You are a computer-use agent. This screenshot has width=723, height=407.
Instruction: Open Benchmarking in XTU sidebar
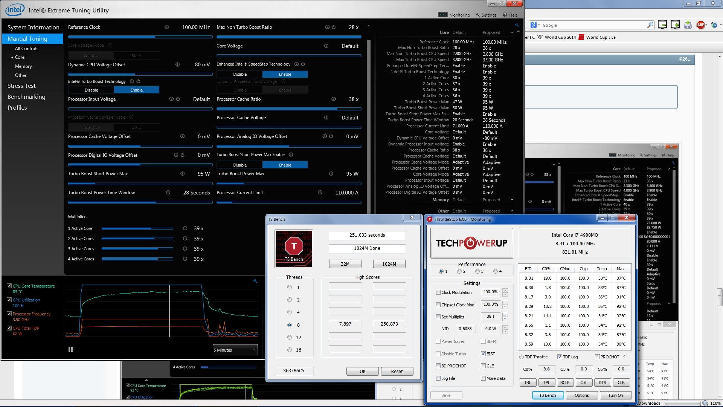coord(26,97)
